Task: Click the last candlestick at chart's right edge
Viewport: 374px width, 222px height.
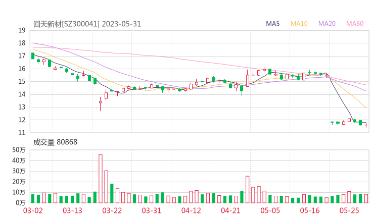Action: (x=366, y=125)
